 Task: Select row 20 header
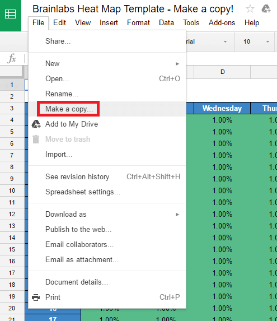[x=12, y=308]
